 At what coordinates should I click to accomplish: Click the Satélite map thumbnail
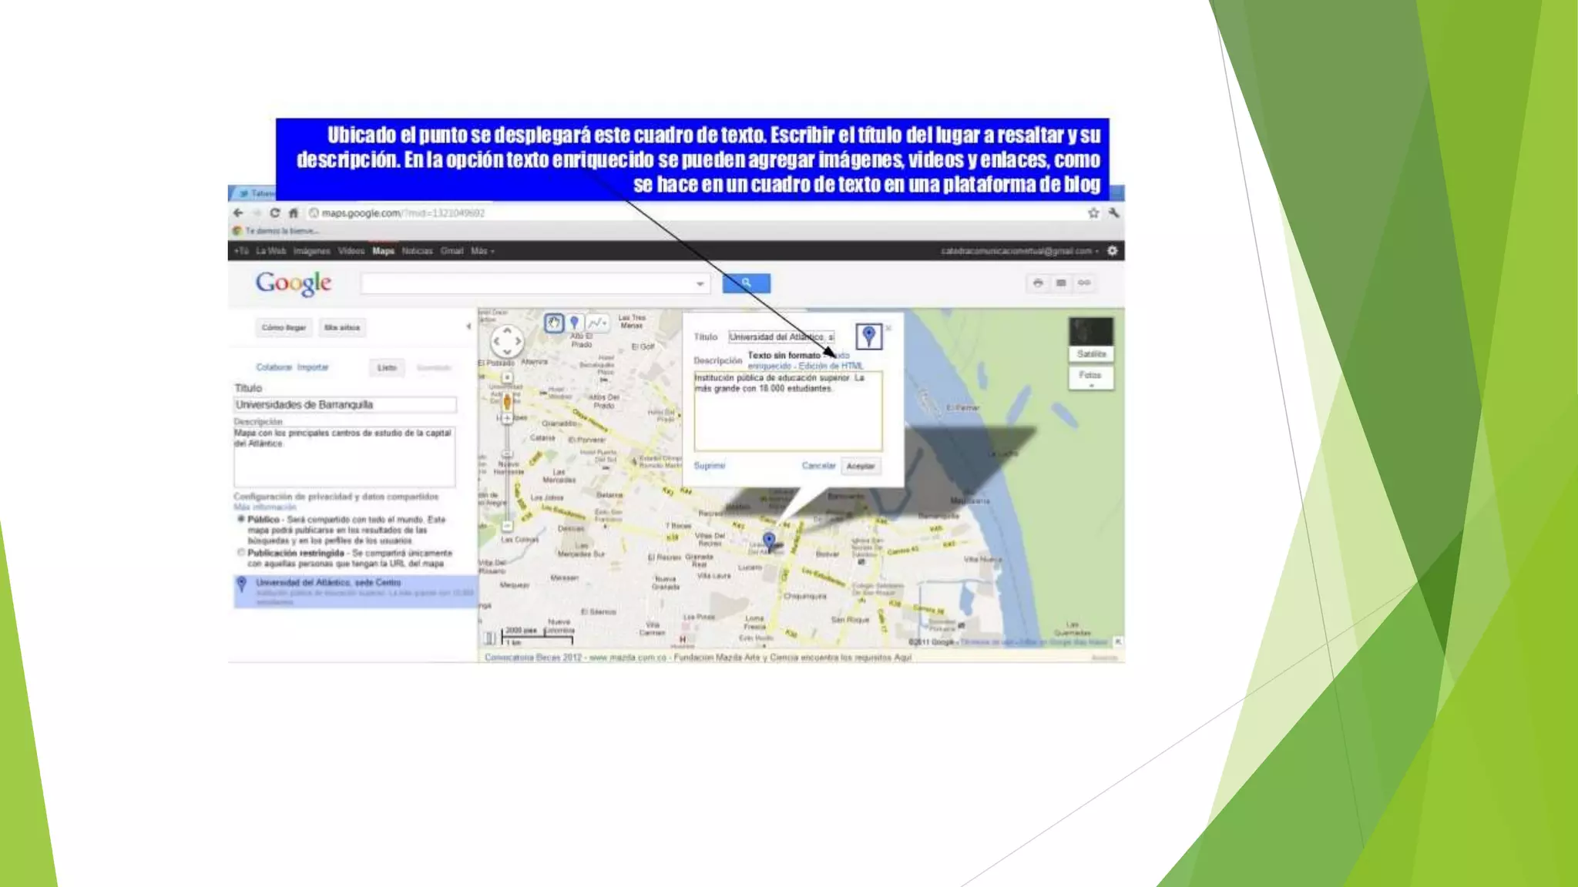[x=1090, y=339]
